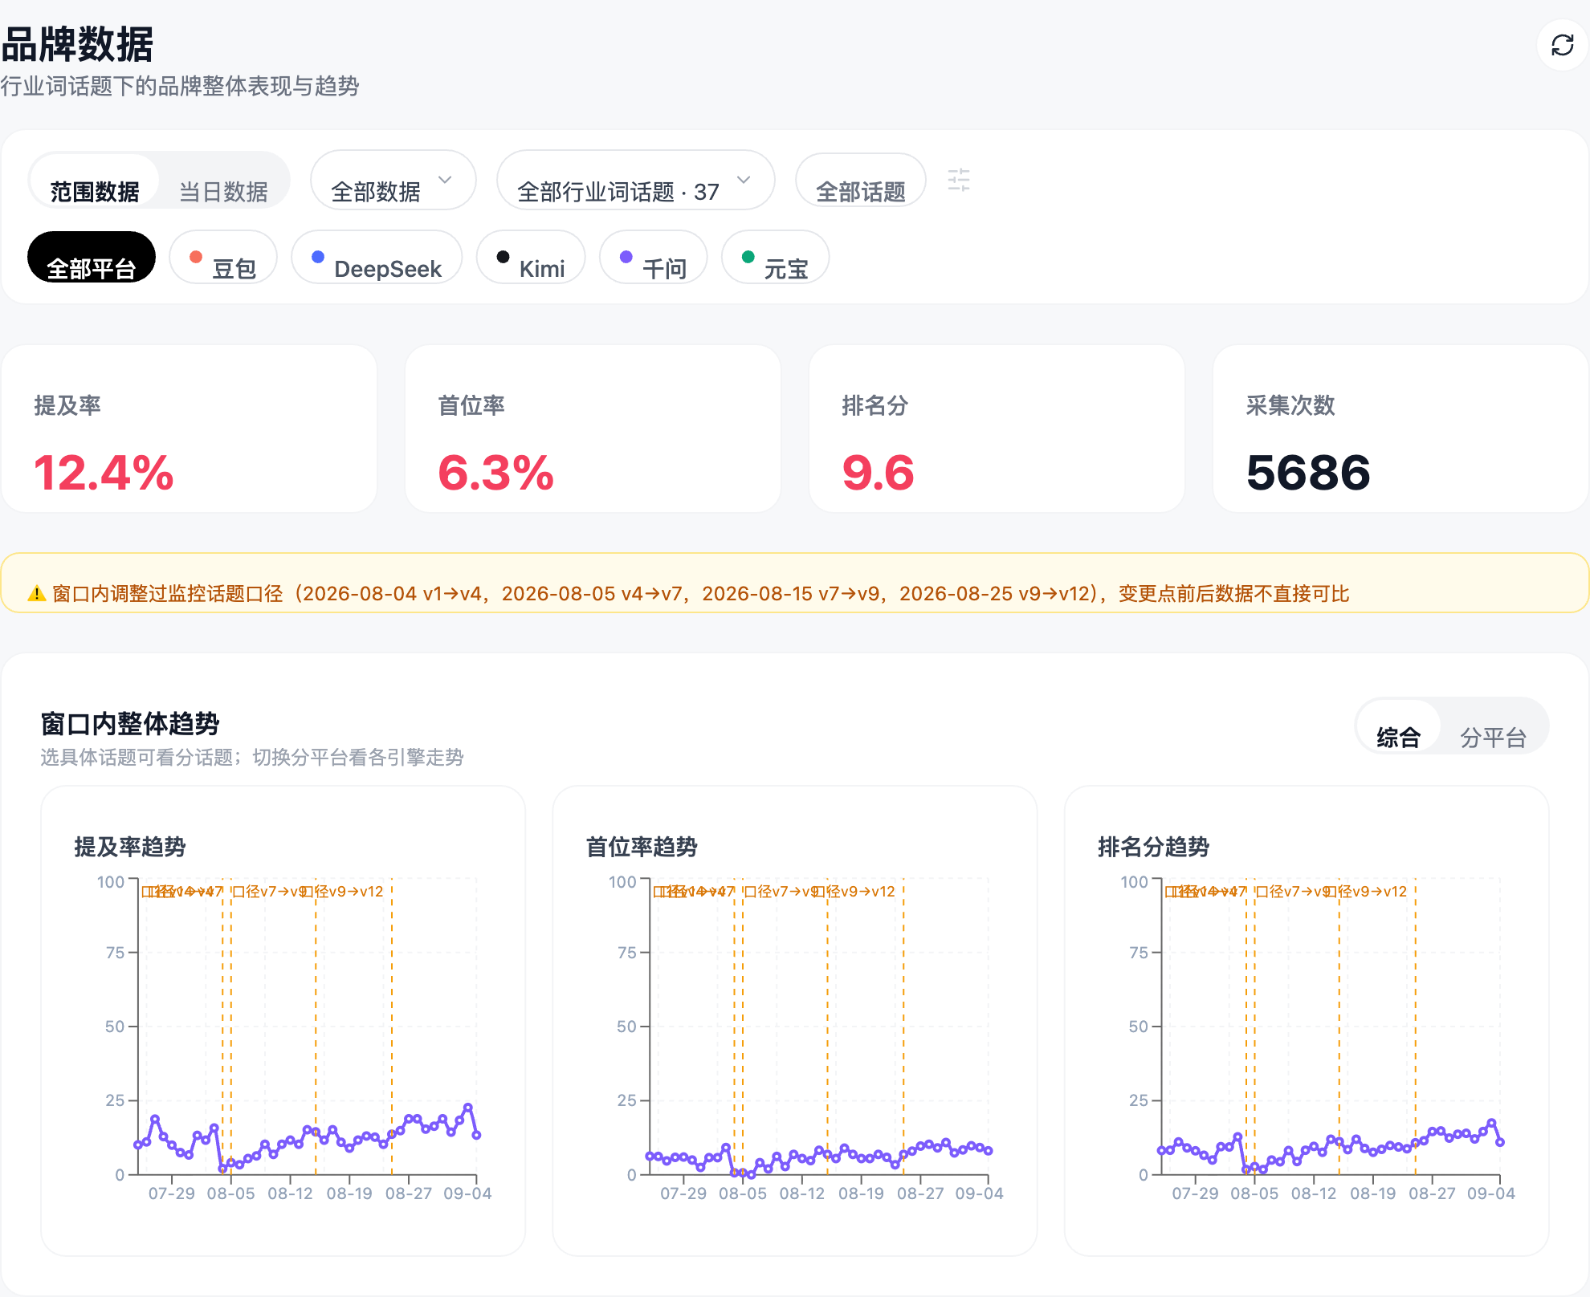
Task: Click the green dot beside 元宝
Action: (x=748, y=257)
